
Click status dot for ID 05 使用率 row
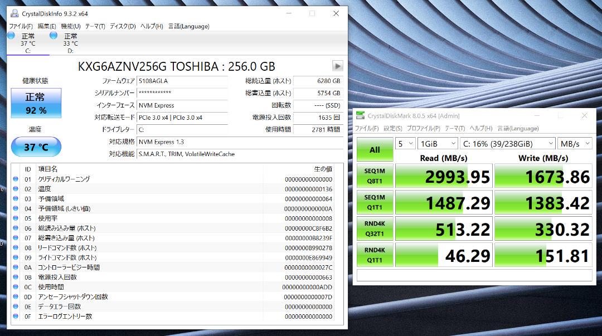pyautogui.click(x=16, y=218)
